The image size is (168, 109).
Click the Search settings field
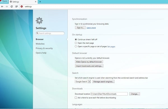point(50,33)
